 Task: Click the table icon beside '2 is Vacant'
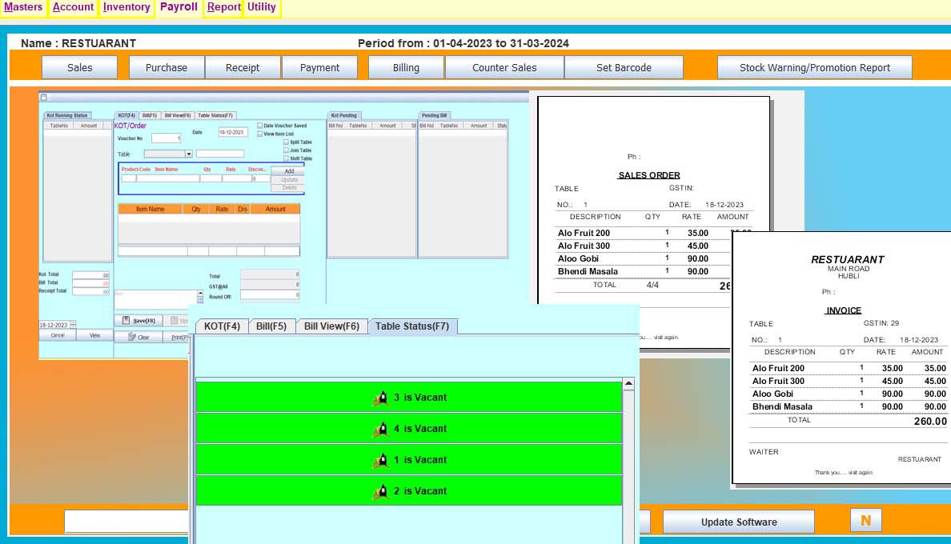(x=381, y=491)
